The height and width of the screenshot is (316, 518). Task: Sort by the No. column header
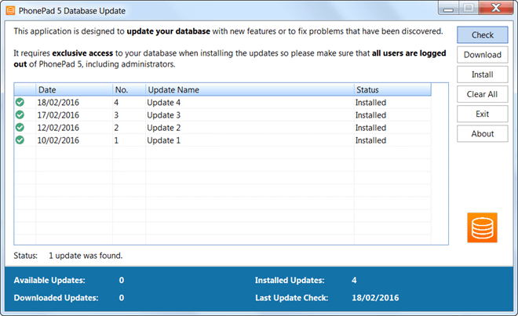129,90
